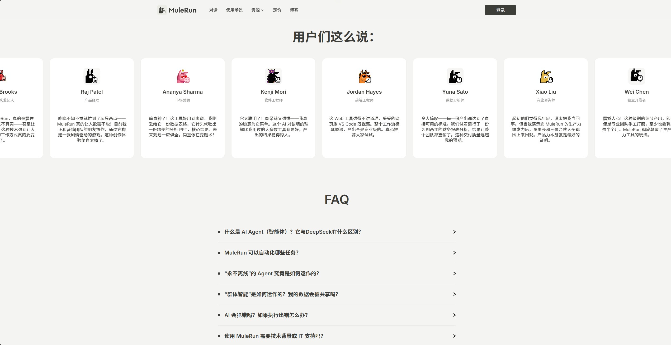The image size is (671, 345).
Task: Click the red mule avatar on the Brooks card
Action: (3, 76)
